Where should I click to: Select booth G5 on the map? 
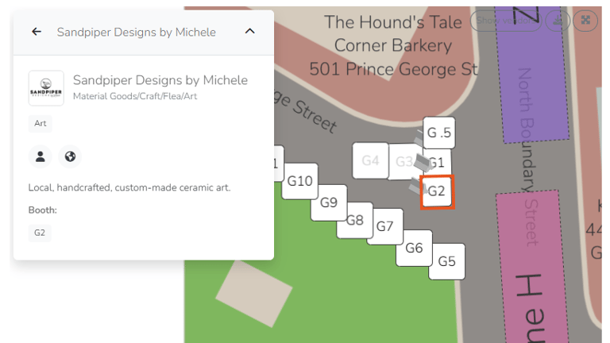coord(446,261)
